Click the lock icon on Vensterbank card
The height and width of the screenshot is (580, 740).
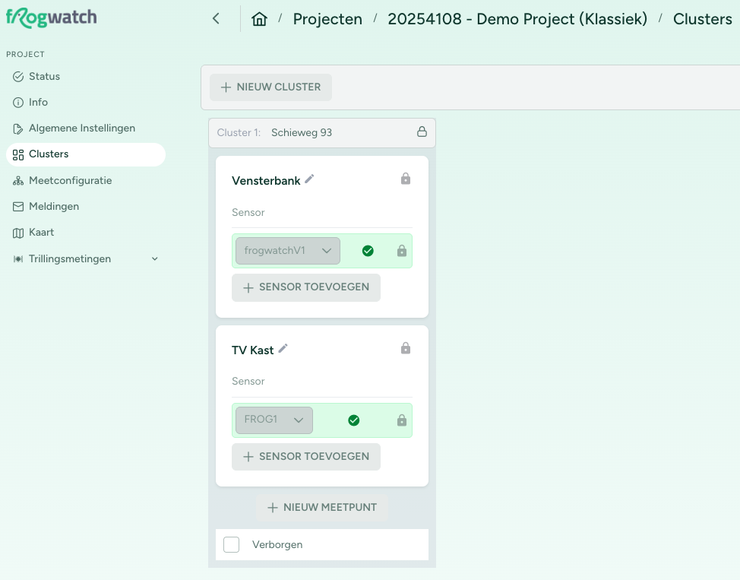point(406,179)
